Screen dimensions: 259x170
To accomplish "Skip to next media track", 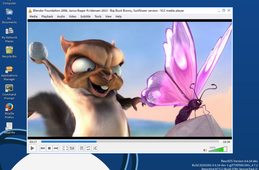I will pos(56,148).
